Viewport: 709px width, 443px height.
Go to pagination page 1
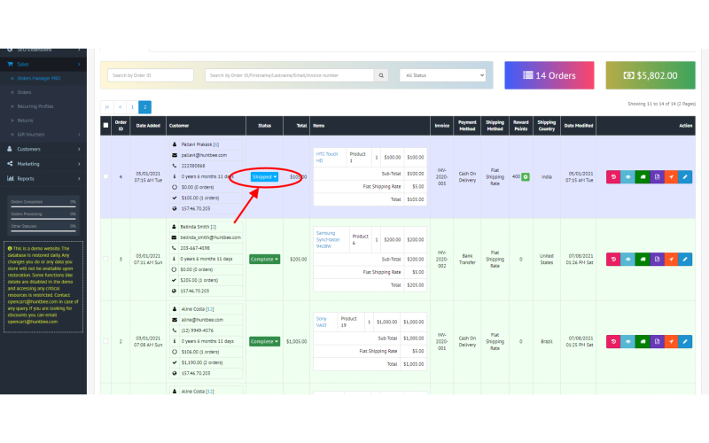tap(132, 107)
